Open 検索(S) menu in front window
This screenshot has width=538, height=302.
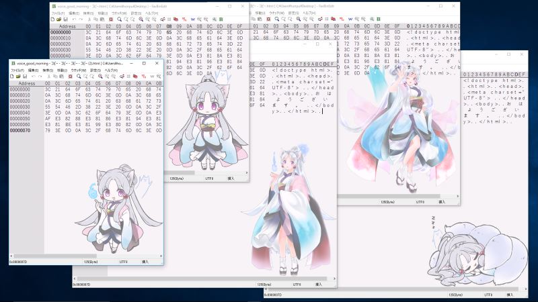click(48, 70)
